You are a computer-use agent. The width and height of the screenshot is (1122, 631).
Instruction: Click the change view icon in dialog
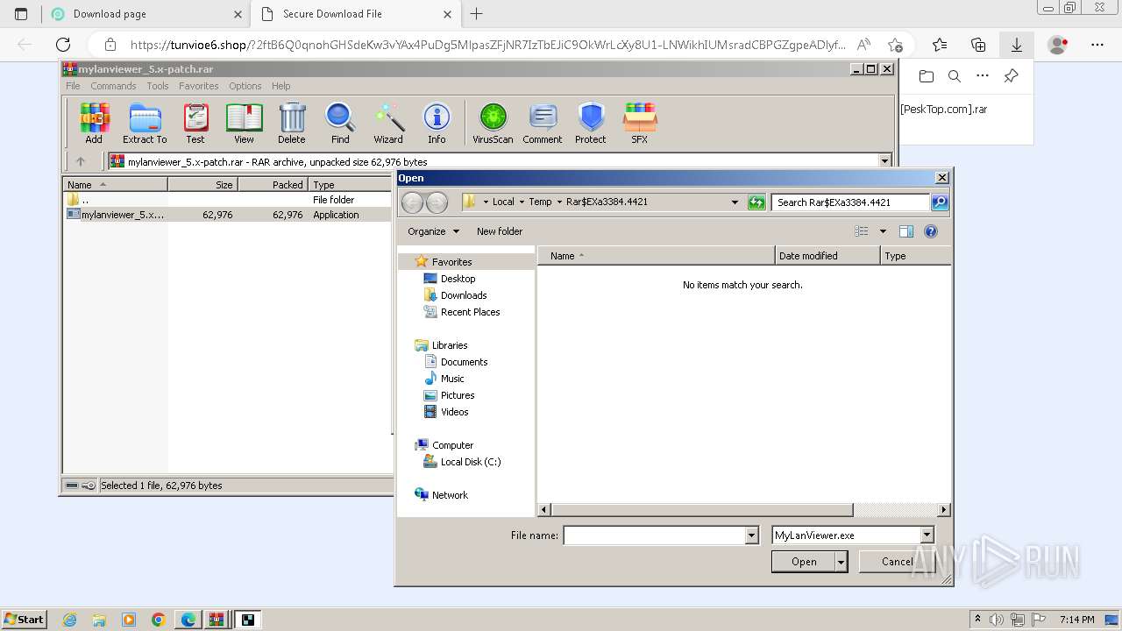click(862, 231)
